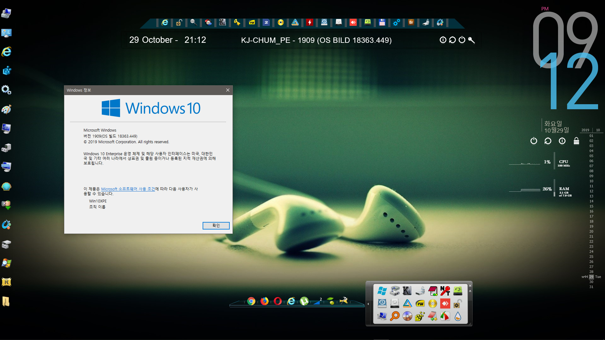Open the red AnyDesk icon in launcher panel

[x=445, y=303]
